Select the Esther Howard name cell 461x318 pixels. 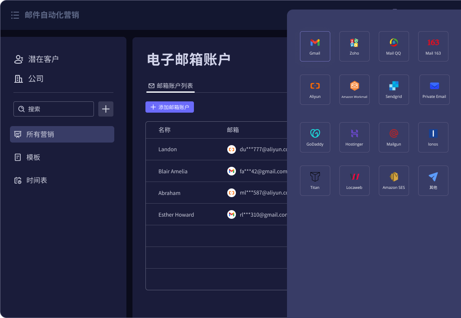pos(176,215)
